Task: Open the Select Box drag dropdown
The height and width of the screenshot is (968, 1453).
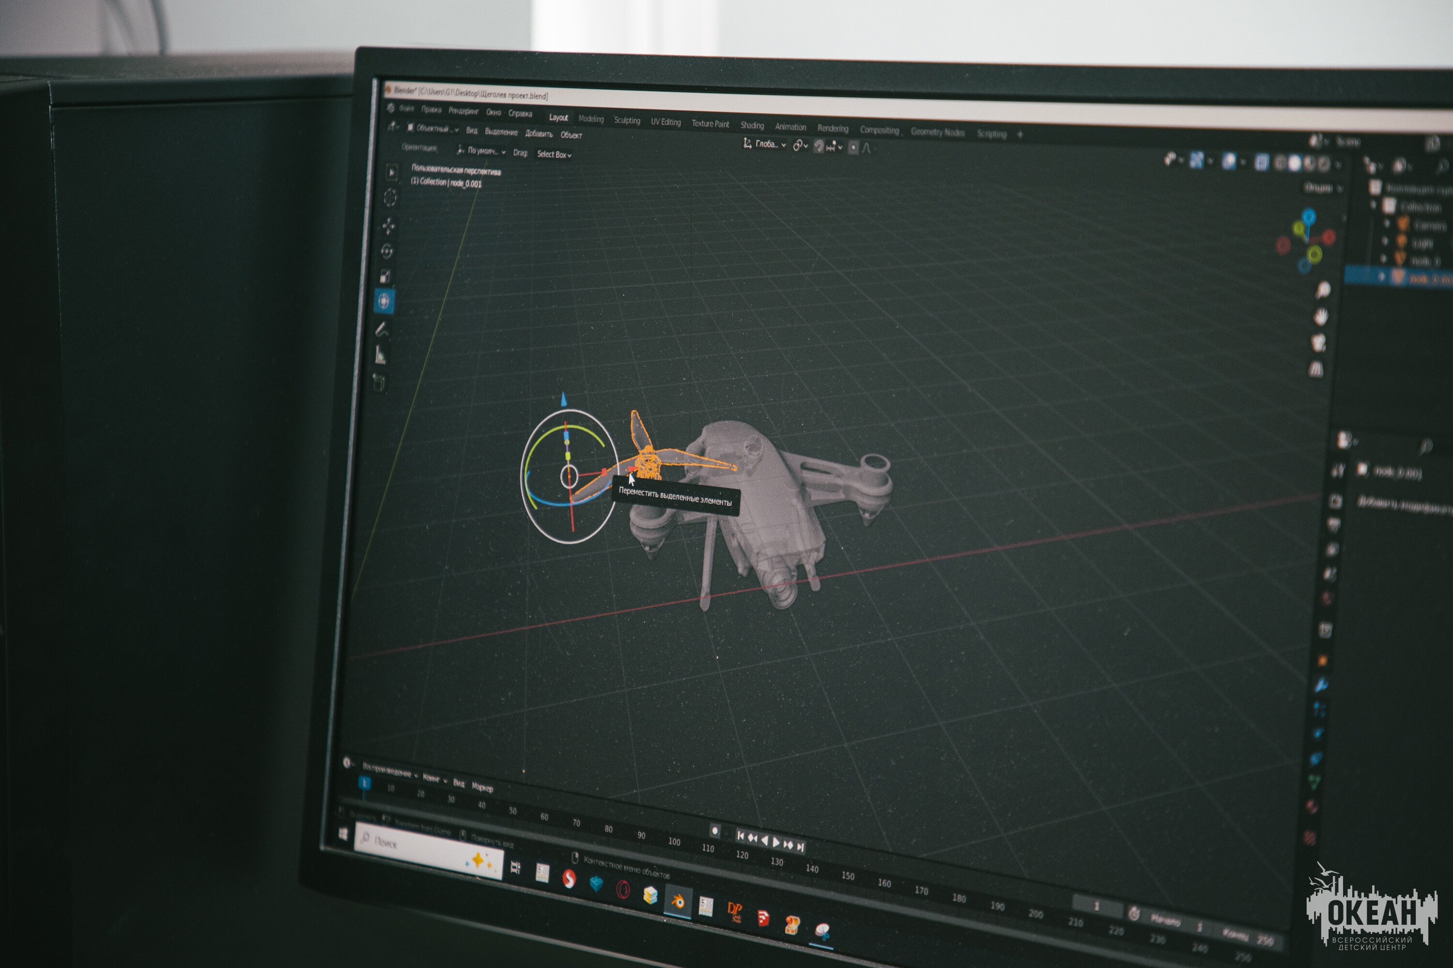Action: [554, 154]
